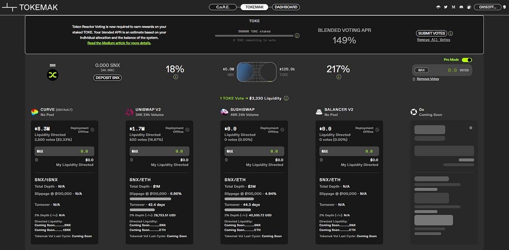509x250 pixels.
Task: Click Uniswap $1.7M Liquidity Directed value
Action: click(137, 129)
